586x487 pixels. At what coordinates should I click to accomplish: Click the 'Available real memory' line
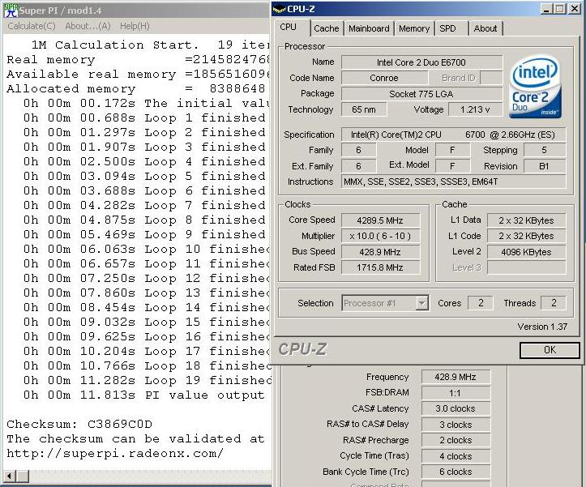(139, 75)
